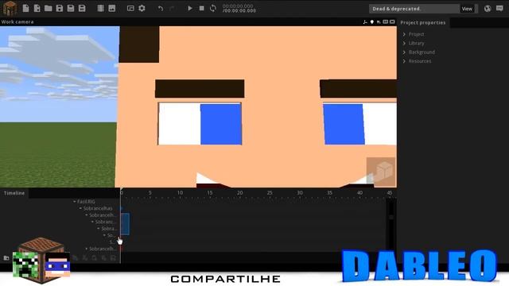Click frame 20 on the timeline ruler

(x=239, y=193)
